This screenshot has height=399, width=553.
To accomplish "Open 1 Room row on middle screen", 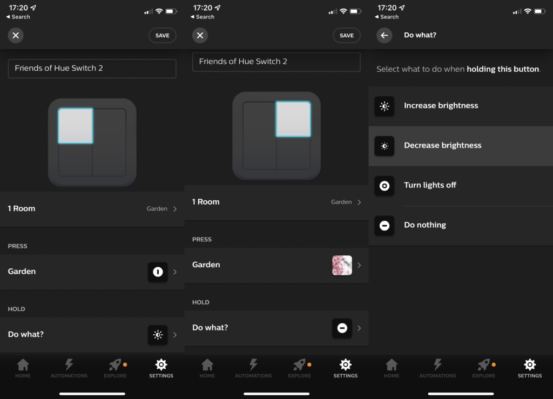I will [x=276, y=202].
